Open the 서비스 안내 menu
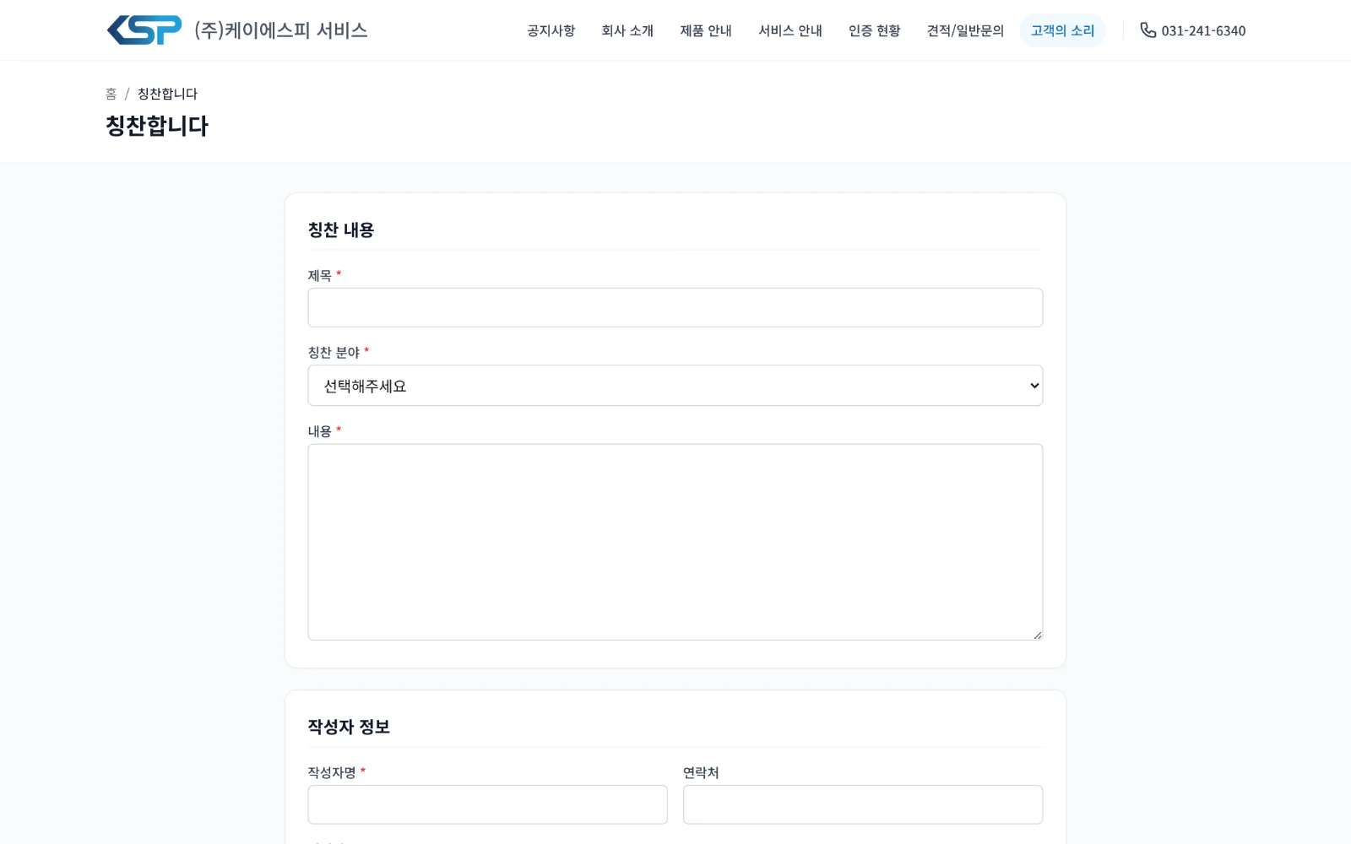The height and width of the screenshot is (844, 1351). pos(790,30)
